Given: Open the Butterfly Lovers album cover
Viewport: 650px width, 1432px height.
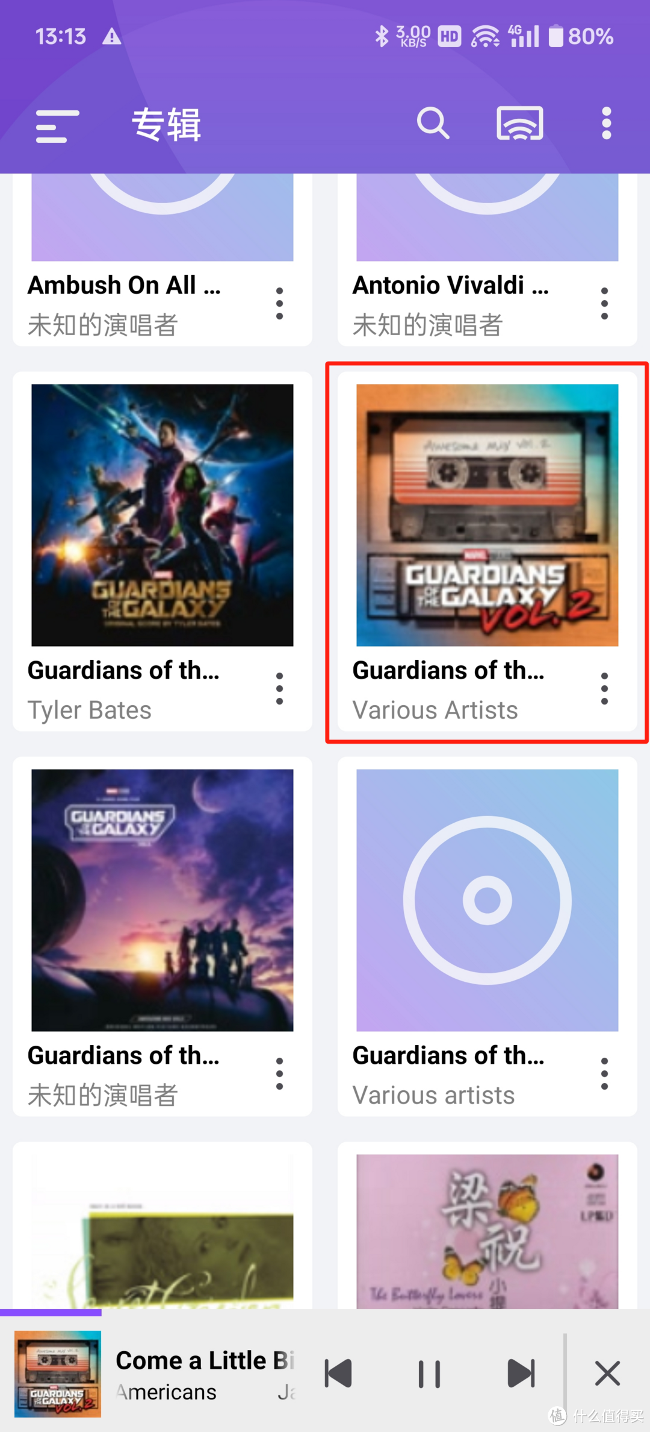Looking at the screenshot, I should (x=487, y=1231).
